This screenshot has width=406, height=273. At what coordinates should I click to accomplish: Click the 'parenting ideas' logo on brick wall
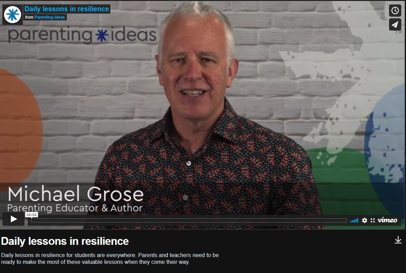coord(82,35)
